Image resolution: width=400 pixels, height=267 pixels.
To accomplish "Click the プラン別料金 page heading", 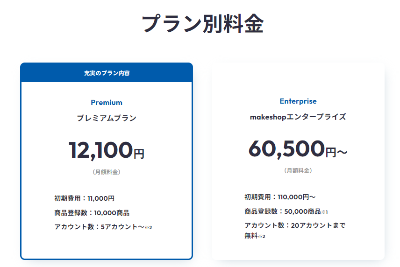I will 203,24.
